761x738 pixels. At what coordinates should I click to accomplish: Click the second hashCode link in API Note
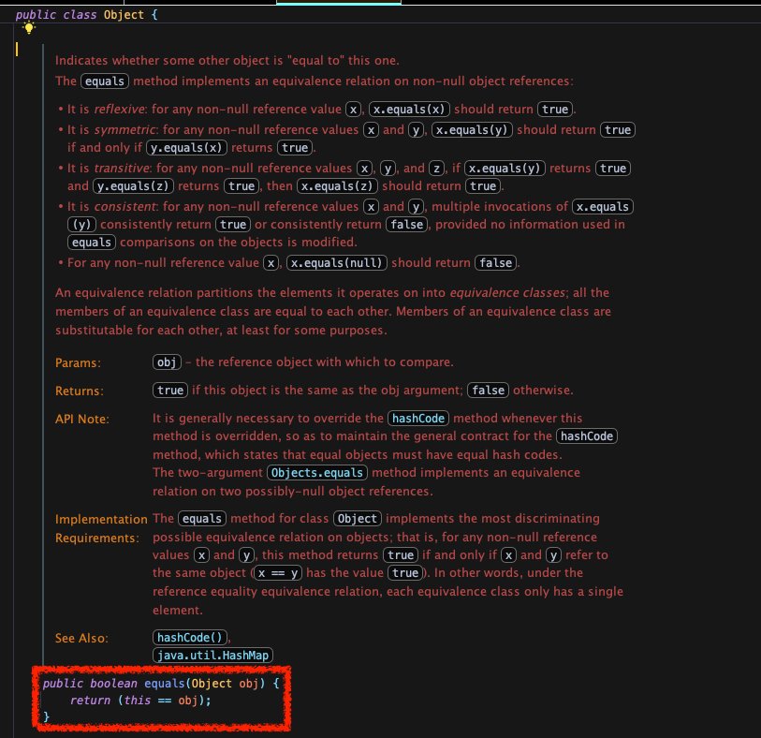[587, 436]
